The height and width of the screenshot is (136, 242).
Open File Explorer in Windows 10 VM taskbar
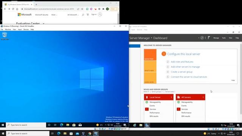[x=68, y=125]
